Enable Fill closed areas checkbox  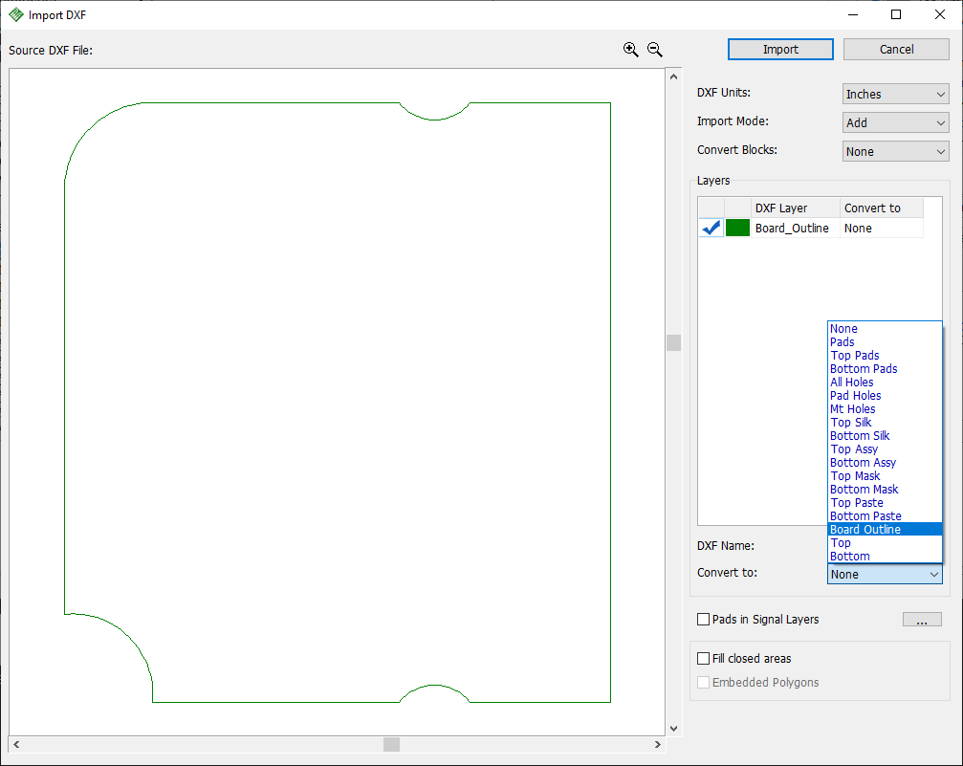(704, 659)
